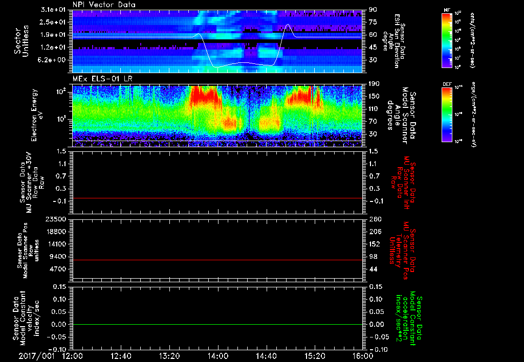The height and width of the screenshot is (362, 524).
Task: Click the 110 scanner angle tick value
Action: click(374, 109)
